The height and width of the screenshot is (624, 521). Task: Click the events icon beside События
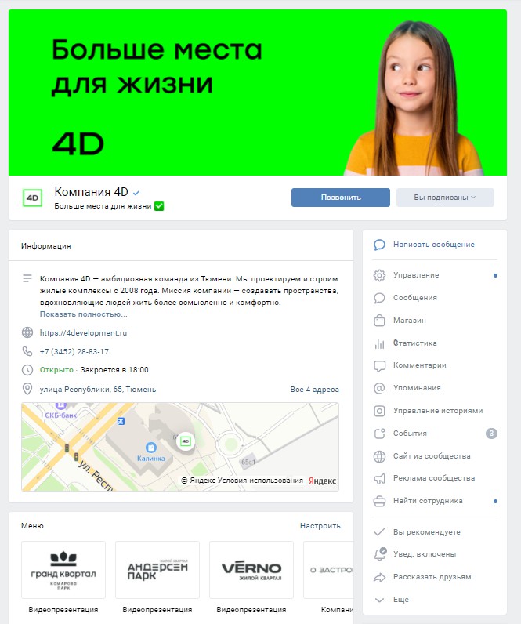(x=379, y=434)
